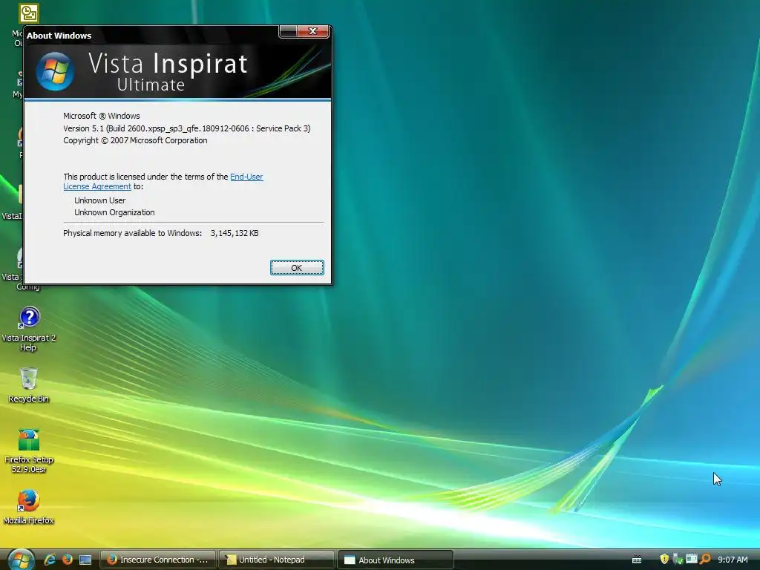Image resolution: width=760 pixels, height=570 pixels.
Task: Click 'Version 5.1 (Build 2600...' text
Action: click(186, 128)
